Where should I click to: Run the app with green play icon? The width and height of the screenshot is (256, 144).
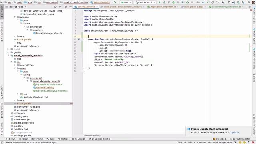tap(160, 2)
